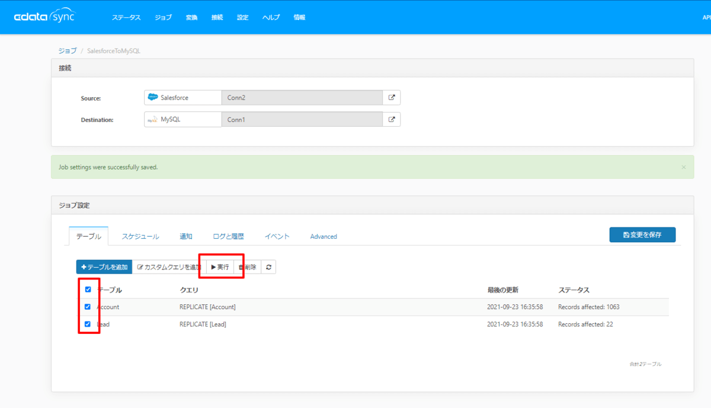
Task: Click the クエリ column header
Action: (x=189, y=290)
